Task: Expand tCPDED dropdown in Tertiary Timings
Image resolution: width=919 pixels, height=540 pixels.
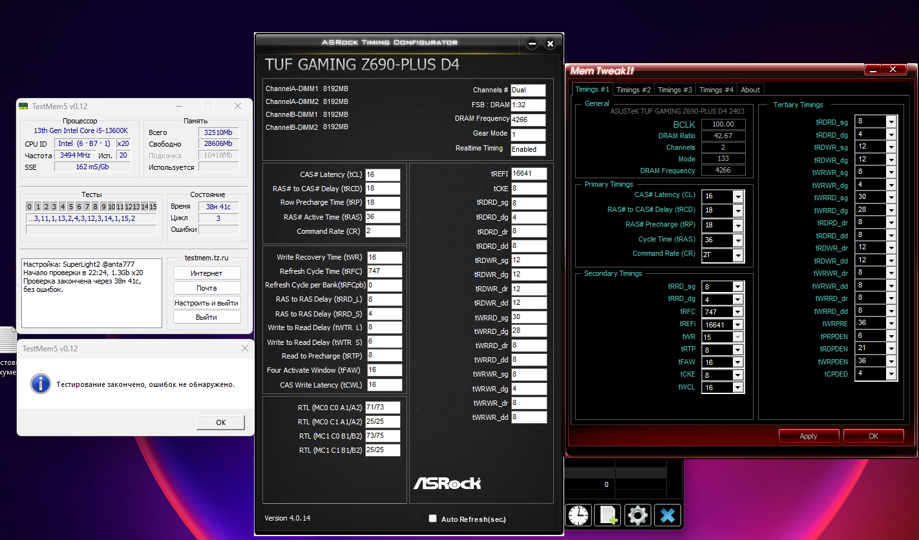Action: [x=891, y=373]
